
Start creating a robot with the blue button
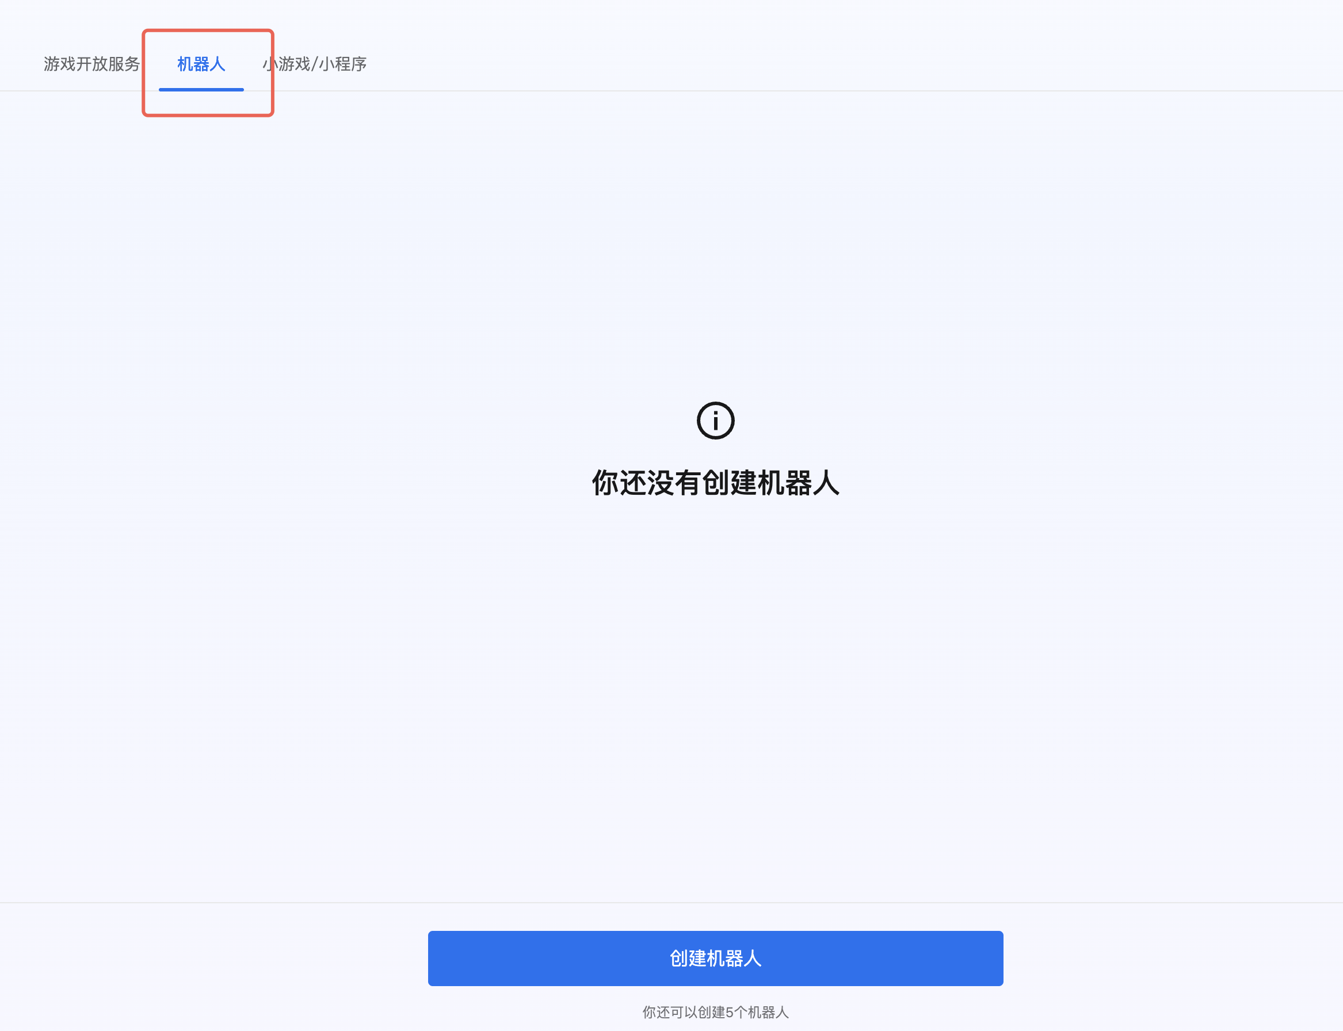[715, 958]
